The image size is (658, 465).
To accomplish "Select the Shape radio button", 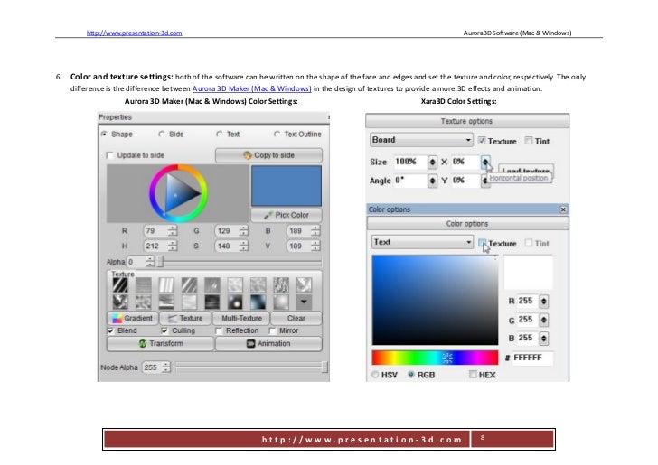I will tap(104, 135).
